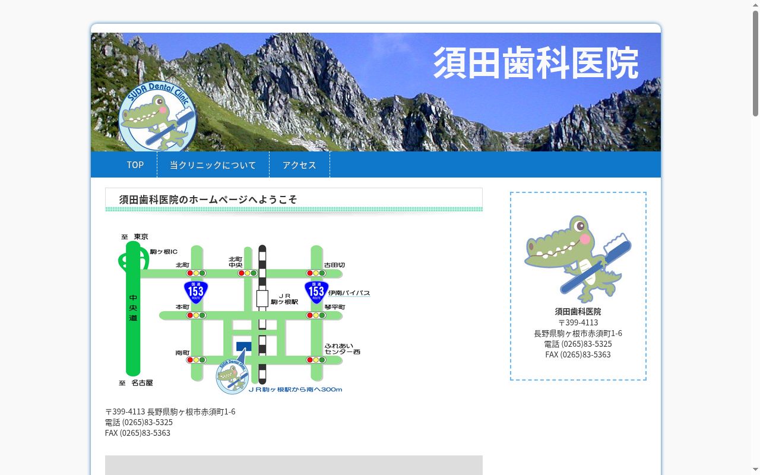
Task: Click the access map image
Action: click(244, 312)
